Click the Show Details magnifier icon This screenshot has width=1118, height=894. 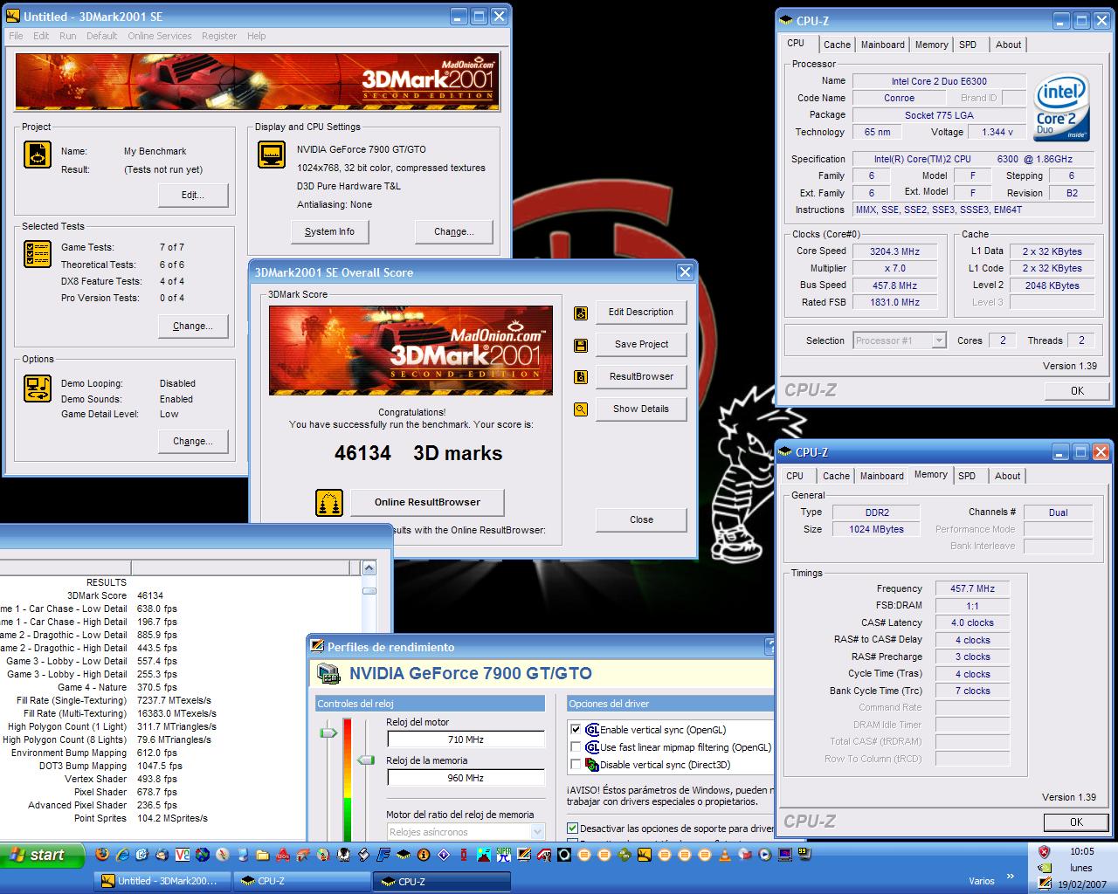point(581,409)
